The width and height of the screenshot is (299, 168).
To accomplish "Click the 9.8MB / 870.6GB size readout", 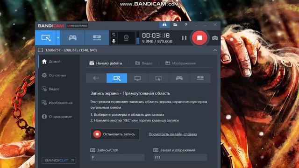I will coord(157,42).
